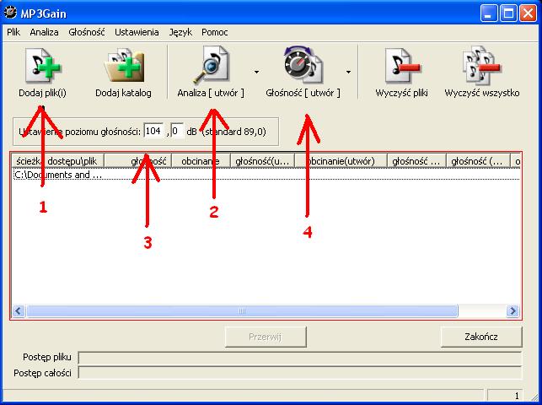Click the decimal 0 dB field

(177, 131)
